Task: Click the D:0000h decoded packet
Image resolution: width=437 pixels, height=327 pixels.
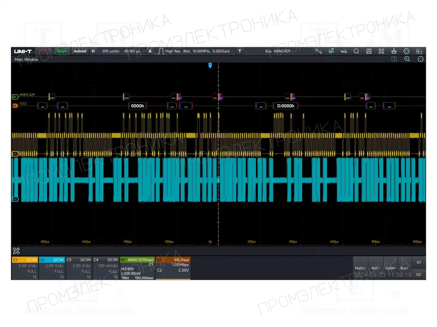Action: tap(286, 106)
